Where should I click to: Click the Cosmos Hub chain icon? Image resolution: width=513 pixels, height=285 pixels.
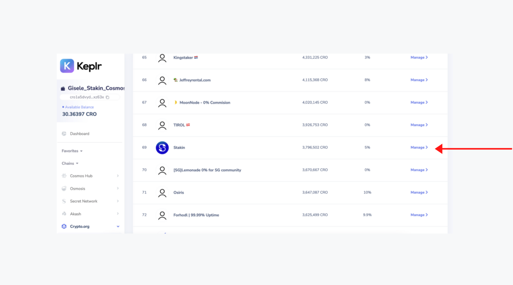coord(64,176)
